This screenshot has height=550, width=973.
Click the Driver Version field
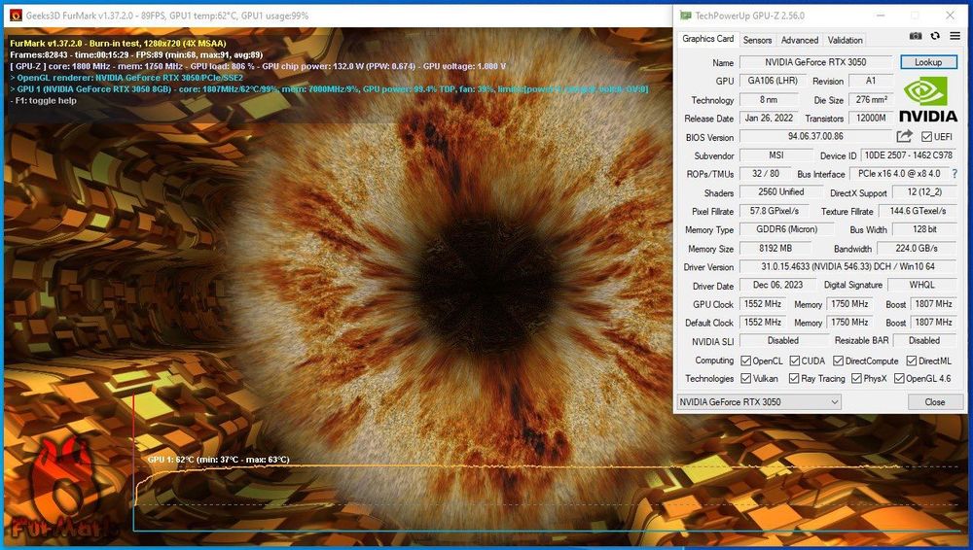pos(847,266)
